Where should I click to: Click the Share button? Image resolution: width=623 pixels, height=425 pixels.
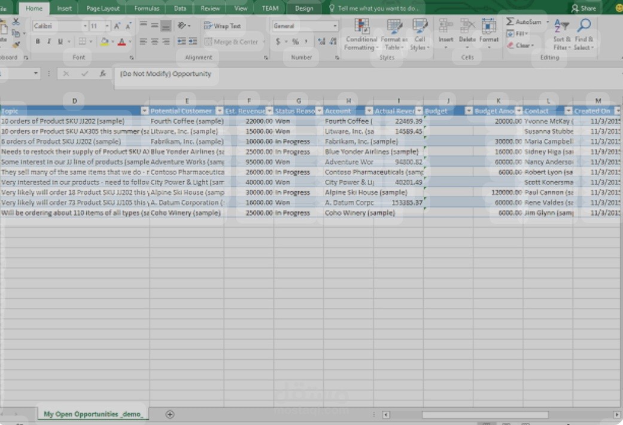coord(584,8)
